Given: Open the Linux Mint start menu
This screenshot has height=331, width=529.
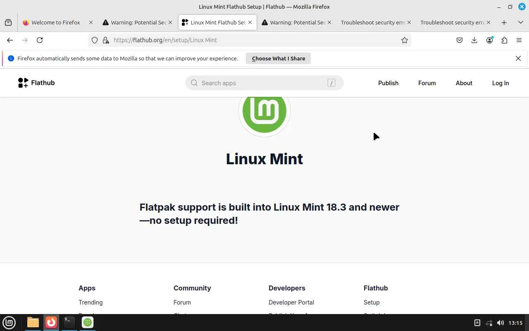Looking at the screenshot, I should tap(9, 322).
